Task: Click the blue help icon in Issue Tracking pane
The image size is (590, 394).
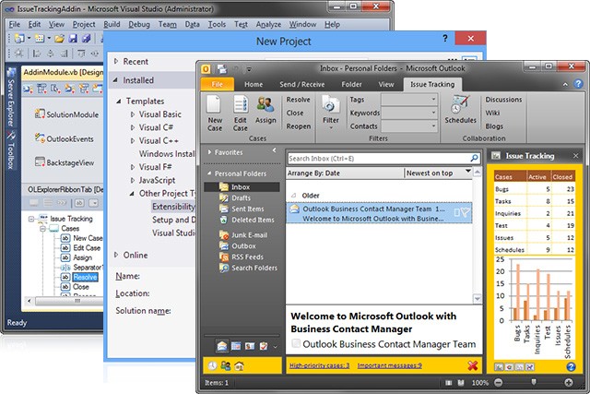Action: 571,366
